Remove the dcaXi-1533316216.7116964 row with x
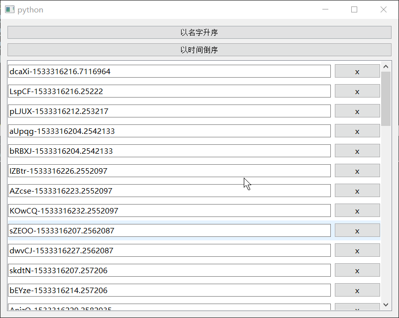399x318 pixels. pyautogui.click(x=357, y=71)
